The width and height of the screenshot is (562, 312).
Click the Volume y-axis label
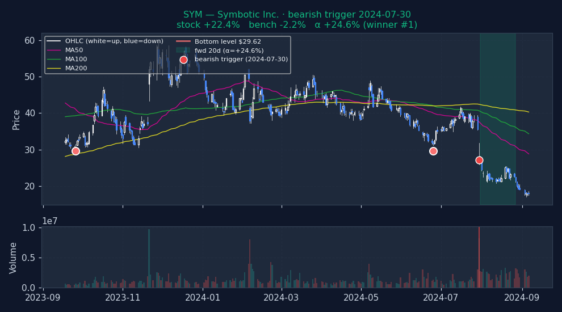point(13,258)
